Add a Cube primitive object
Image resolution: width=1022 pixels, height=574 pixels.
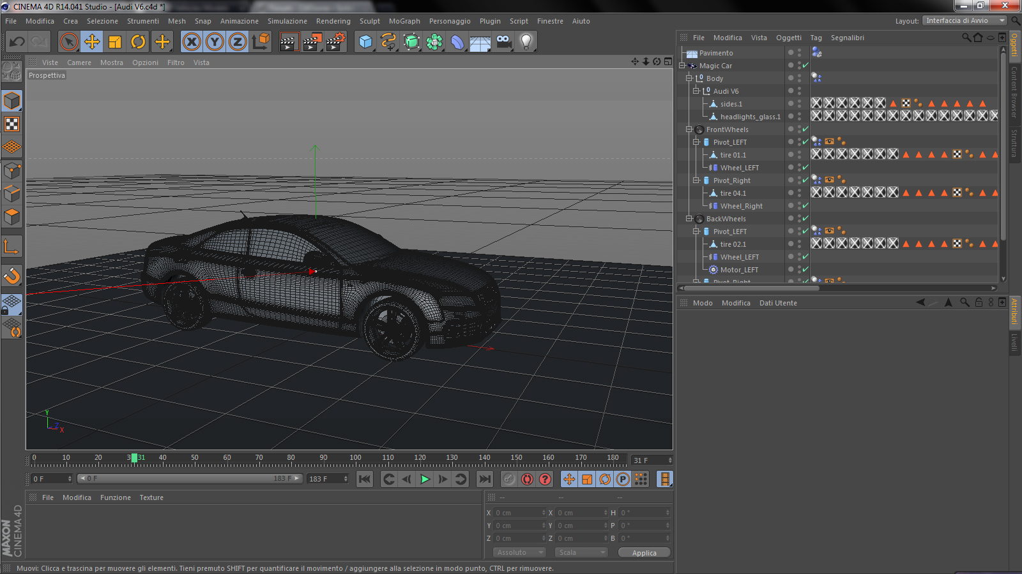pyautogui.click(x=365, y=42)
